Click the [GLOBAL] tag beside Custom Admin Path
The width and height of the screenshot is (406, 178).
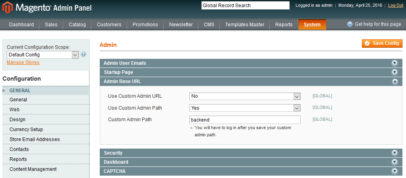(322, 119)
